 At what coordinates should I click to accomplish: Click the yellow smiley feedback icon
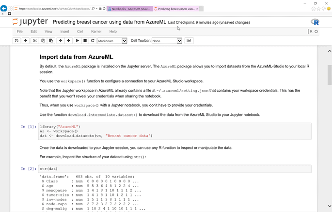(x=329, y=9)
